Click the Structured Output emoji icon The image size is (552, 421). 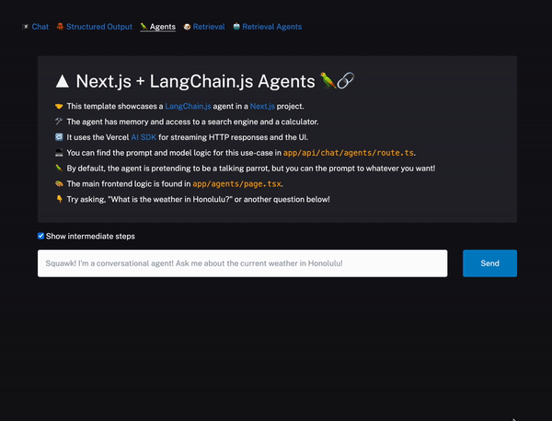[60, 27]
